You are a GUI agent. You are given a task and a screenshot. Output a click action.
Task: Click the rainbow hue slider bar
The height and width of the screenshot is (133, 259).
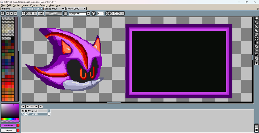click(10, 119)
